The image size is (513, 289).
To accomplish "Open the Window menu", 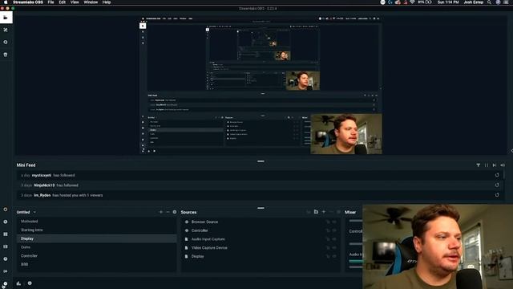I will tap(91, 2).
